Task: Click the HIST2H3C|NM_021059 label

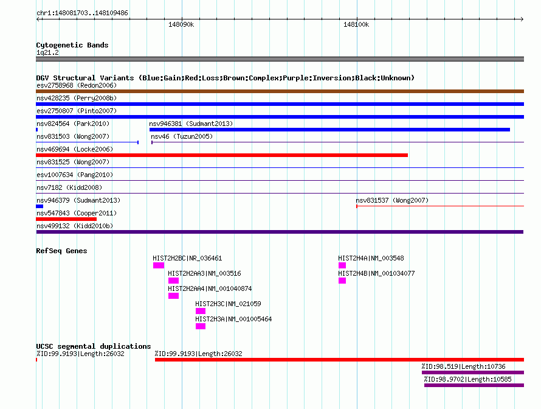Action: click(x=228, y=304)
